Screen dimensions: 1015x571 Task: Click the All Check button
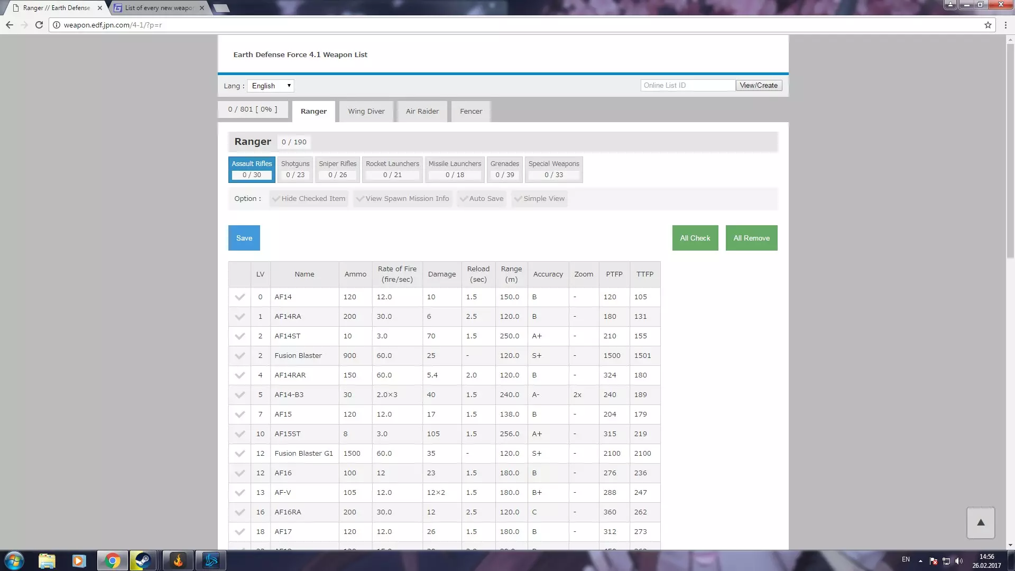click(695, 238)
